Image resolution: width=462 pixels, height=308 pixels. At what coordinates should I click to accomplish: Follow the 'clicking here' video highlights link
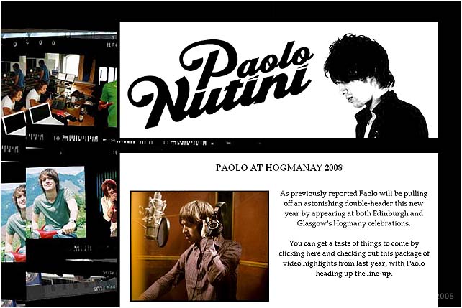tap(299, 253)
